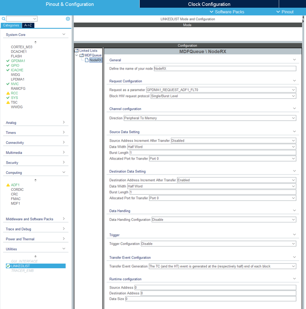
Task: Click the Source Address runtime field
Action: pos(215,288)
